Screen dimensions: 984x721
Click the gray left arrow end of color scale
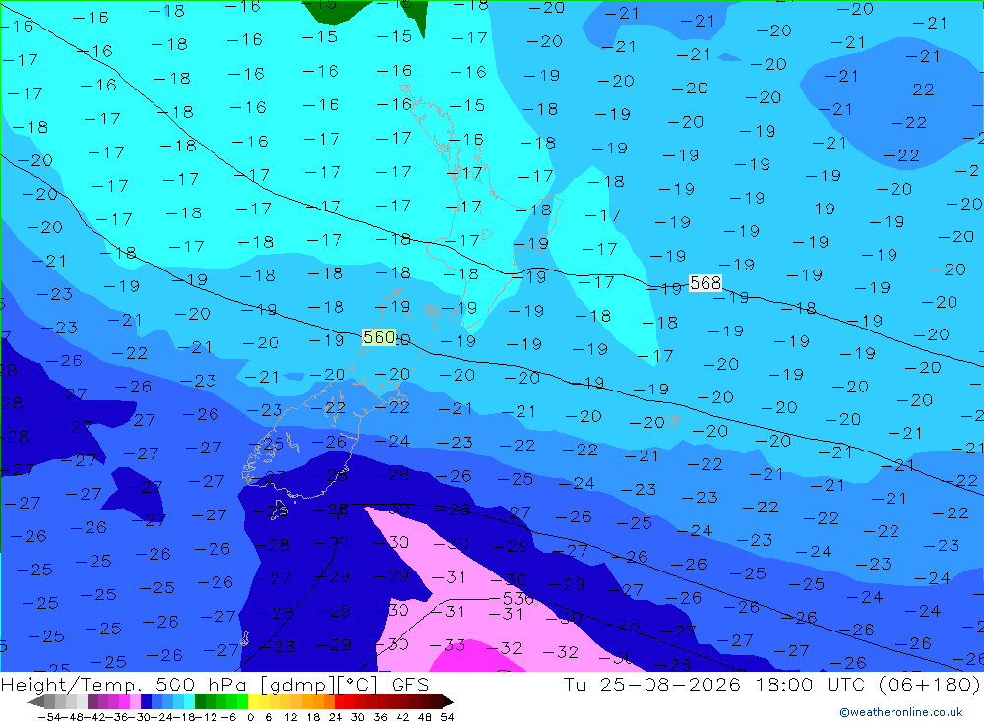(x=35, y=701)
